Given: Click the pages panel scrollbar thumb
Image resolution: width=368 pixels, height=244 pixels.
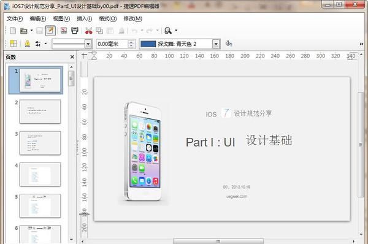Looking at the screenshot, I should [x=71, y=78].
